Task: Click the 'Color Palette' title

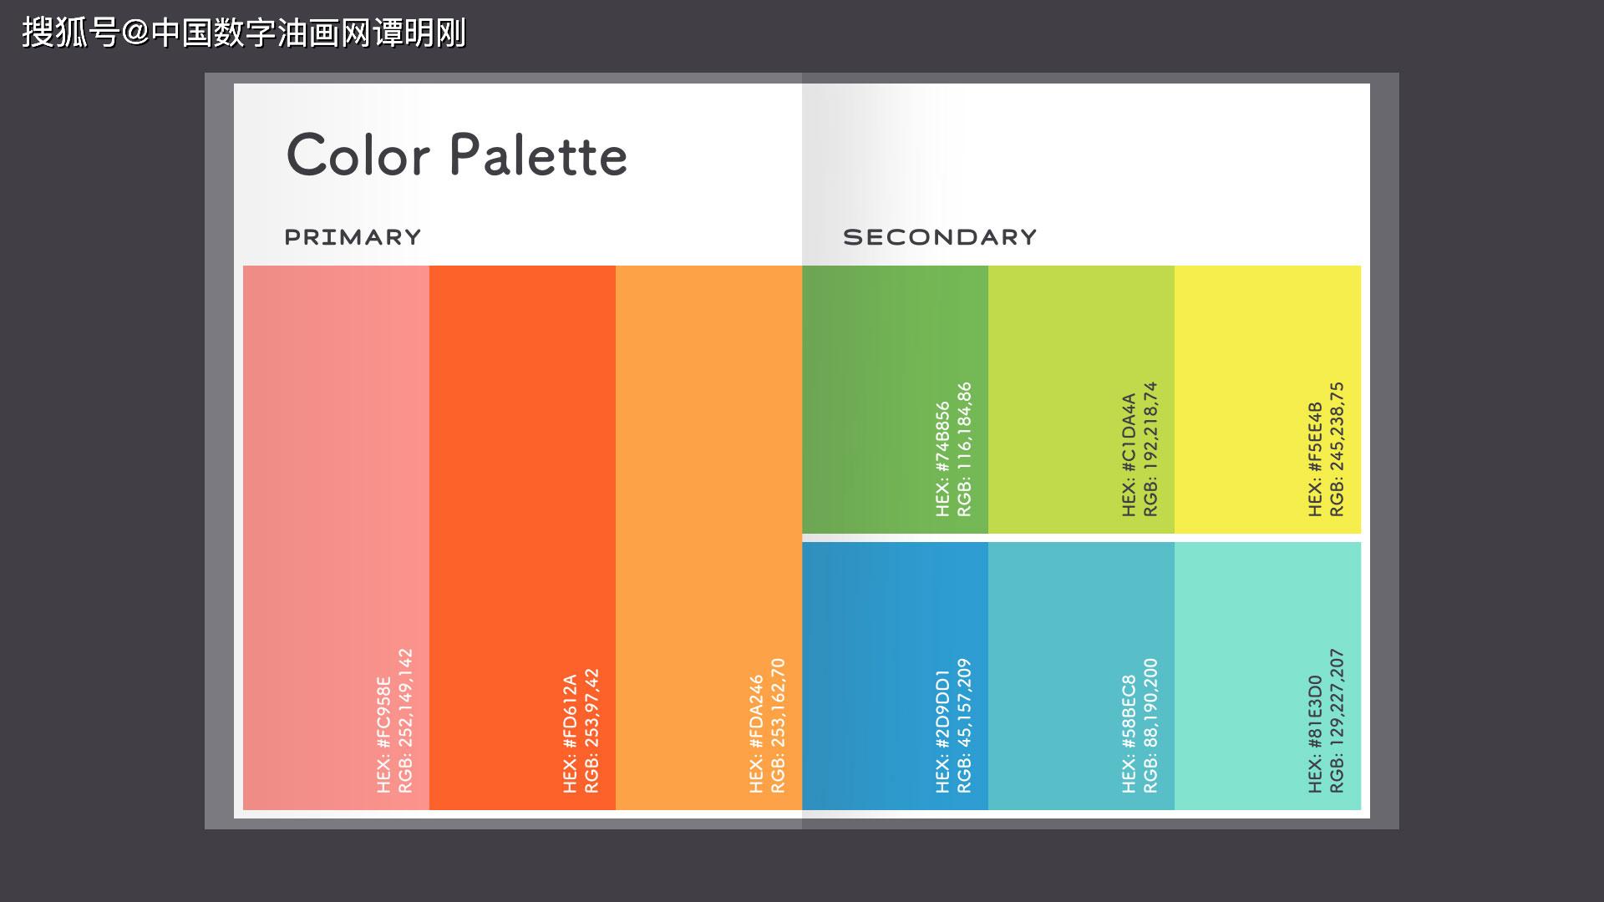Action: pos(456,155)
